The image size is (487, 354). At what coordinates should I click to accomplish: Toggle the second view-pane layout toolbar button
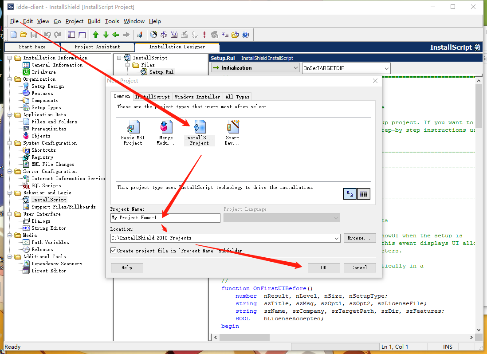coord(82,35)
